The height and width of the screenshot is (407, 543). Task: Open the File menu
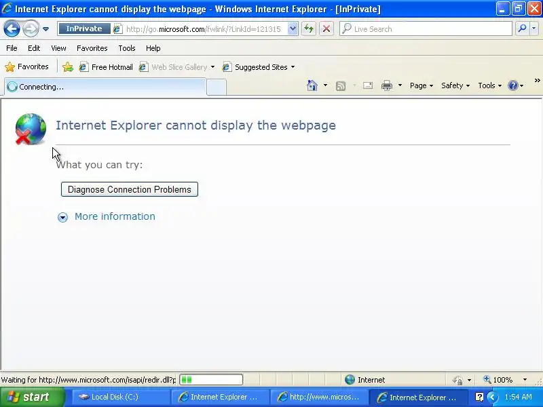[12, 48]
